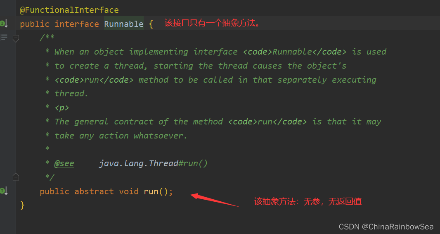Follow the java.lang.Thread#run() reference

point(153,163)
